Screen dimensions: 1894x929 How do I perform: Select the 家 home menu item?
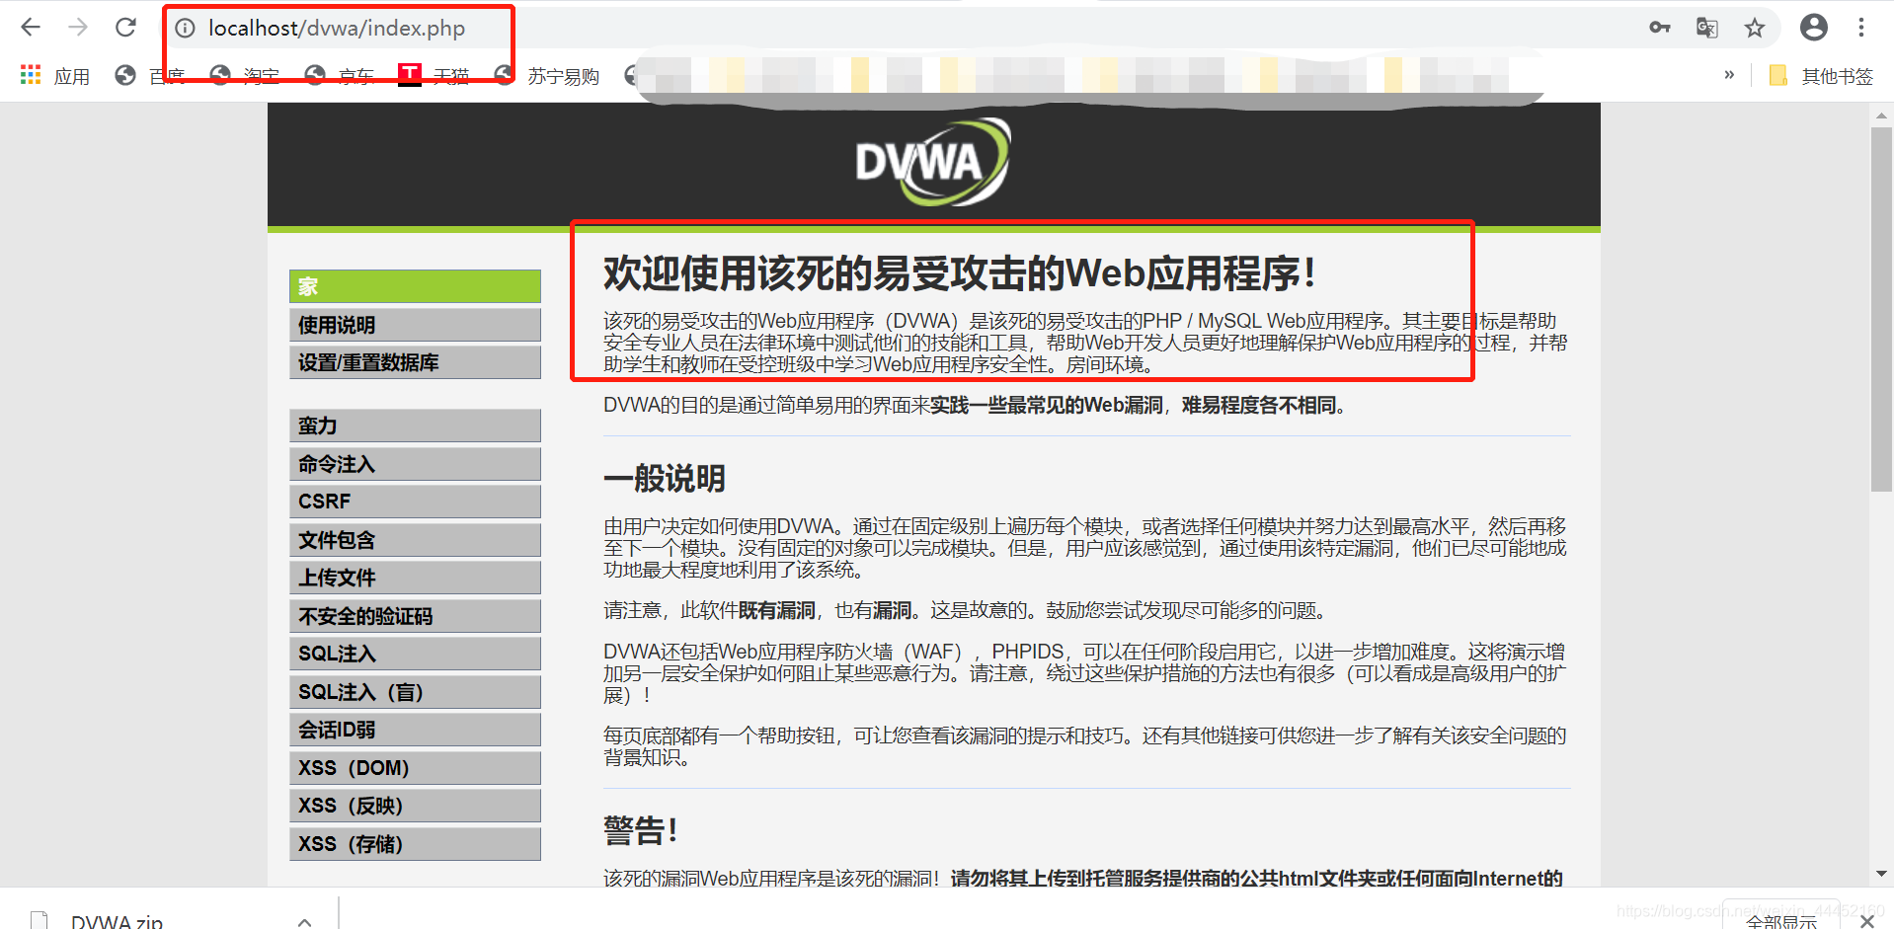click(415, 286)
